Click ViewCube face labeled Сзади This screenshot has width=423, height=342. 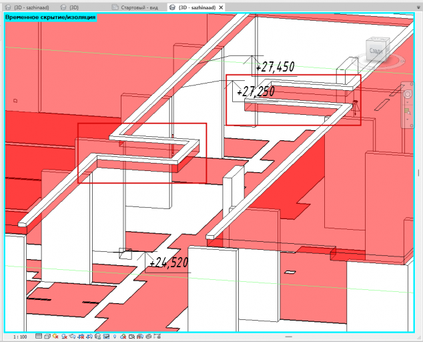pyautogui.click(x=376, y=51)
